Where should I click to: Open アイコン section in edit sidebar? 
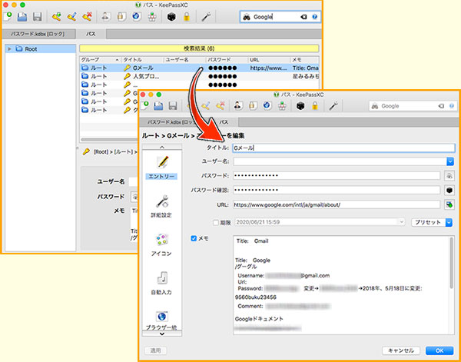pyautogui.click(x=161, y=245)
